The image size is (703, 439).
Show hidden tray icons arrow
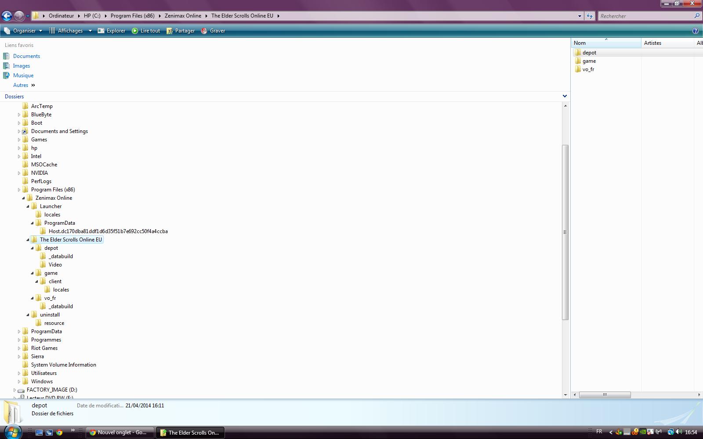pyautogui.click(x=611, y=432)
